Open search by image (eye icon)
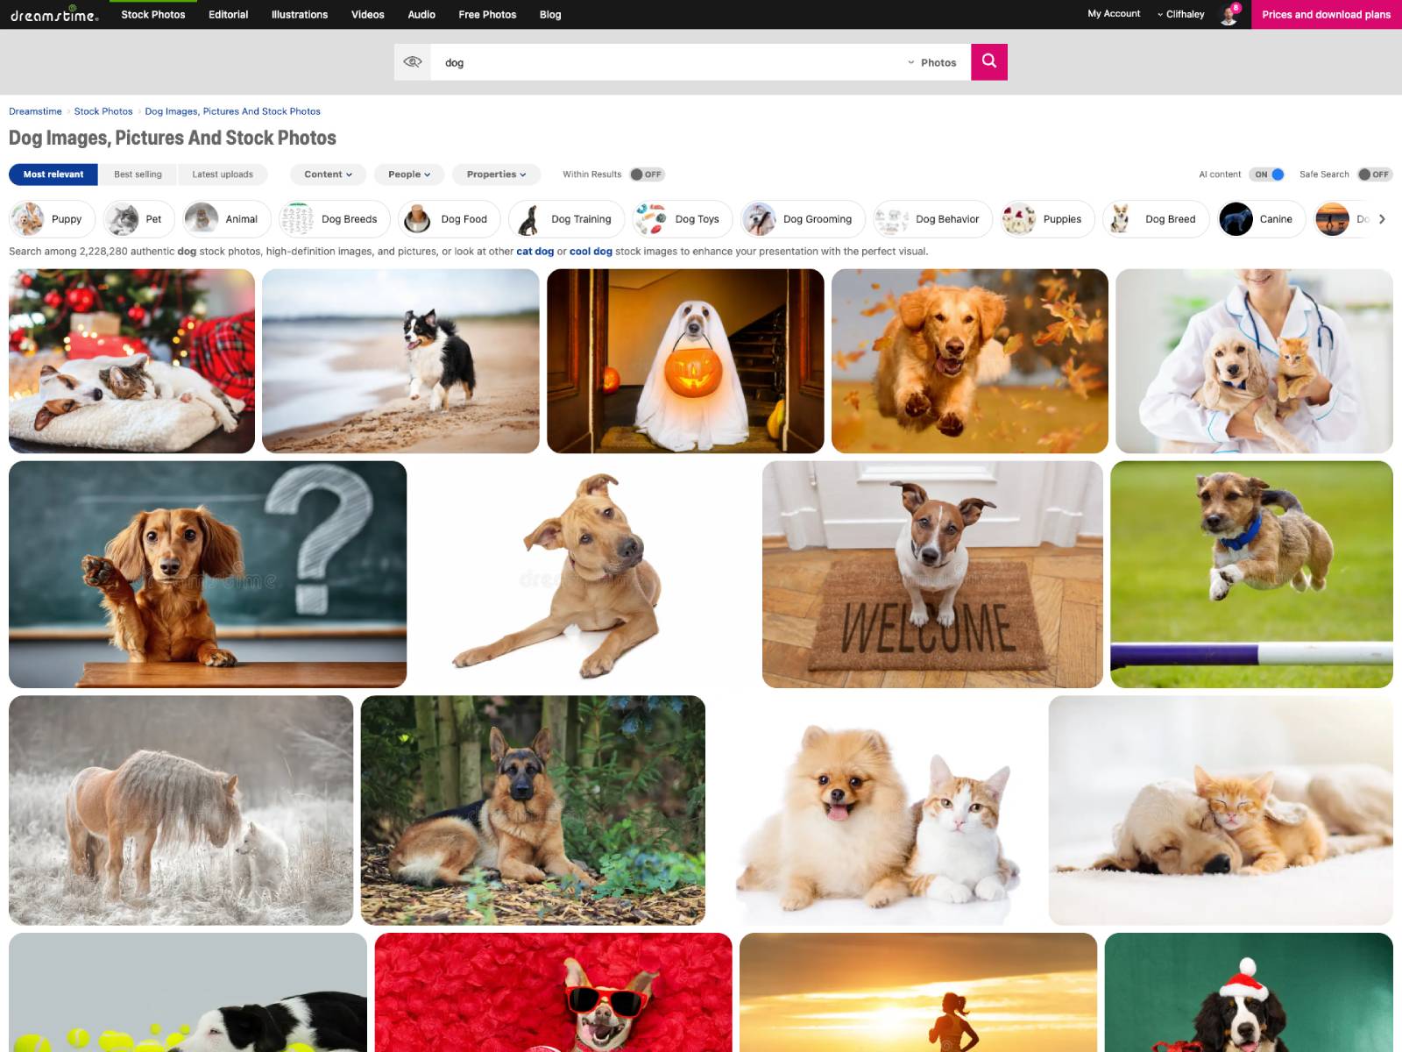This screenshot has height=1052, width=1402. click(x=411, y=61)
